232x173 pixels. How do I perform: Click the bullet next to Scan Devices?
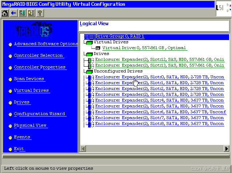tap(10, 79)
